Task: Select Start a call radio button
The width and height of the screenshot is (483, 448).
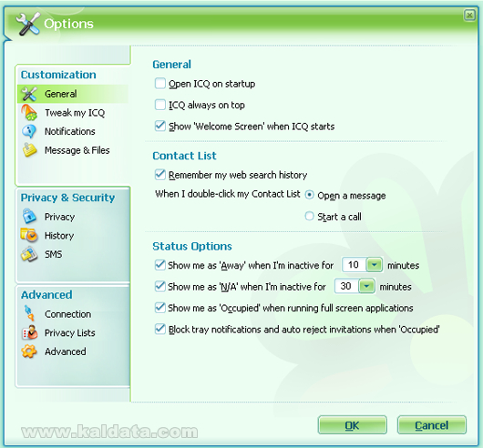Action: [309, 216]
